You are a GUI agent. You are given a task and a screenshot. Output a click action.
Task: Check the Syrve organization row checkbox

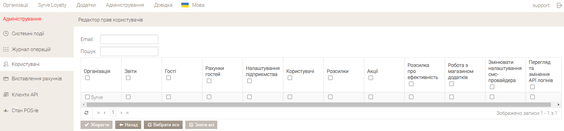point(87,97)
